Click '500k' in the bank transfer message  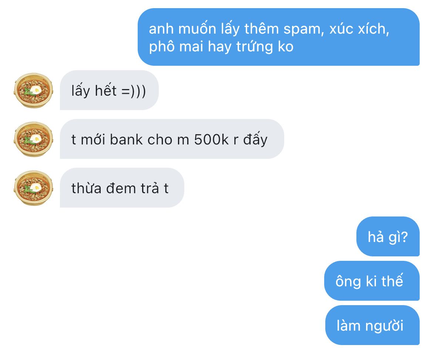point(212,140)
